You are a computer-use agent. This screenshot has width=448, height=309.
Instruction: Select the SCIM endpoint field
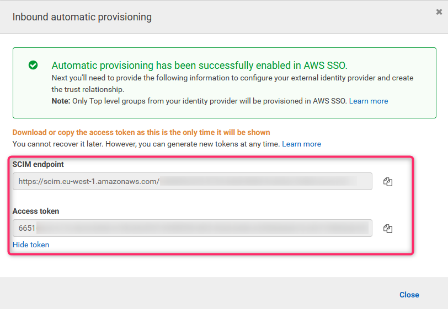pos(193,181)
